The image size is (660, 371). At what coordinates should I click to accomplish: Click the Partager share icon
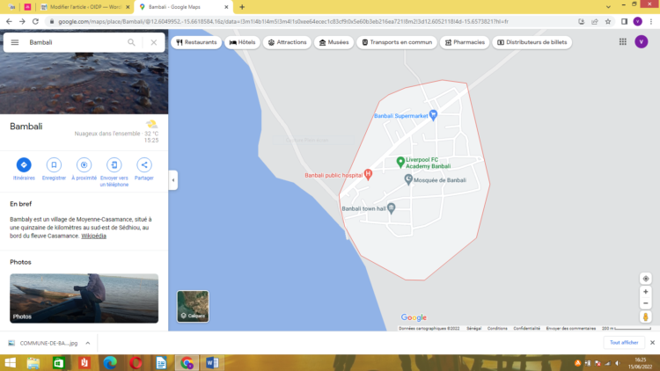(x=144, y=164)
